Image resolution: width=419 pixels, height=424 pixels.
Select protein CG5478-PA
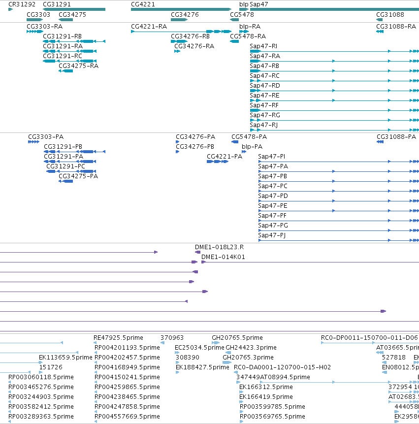tap(249, 137)
